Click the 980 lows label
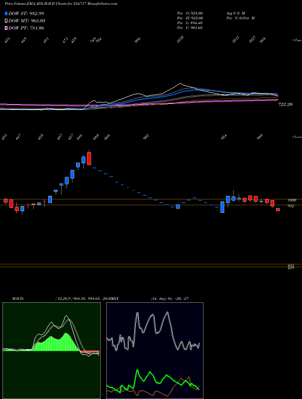 click(260, 137)
